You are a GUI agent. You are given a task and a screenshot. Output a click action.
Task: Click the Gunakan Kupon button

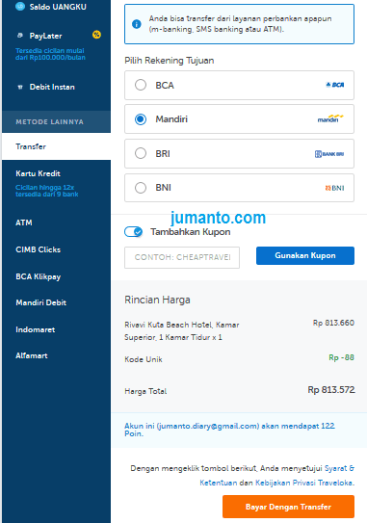[x=305, y=255]
